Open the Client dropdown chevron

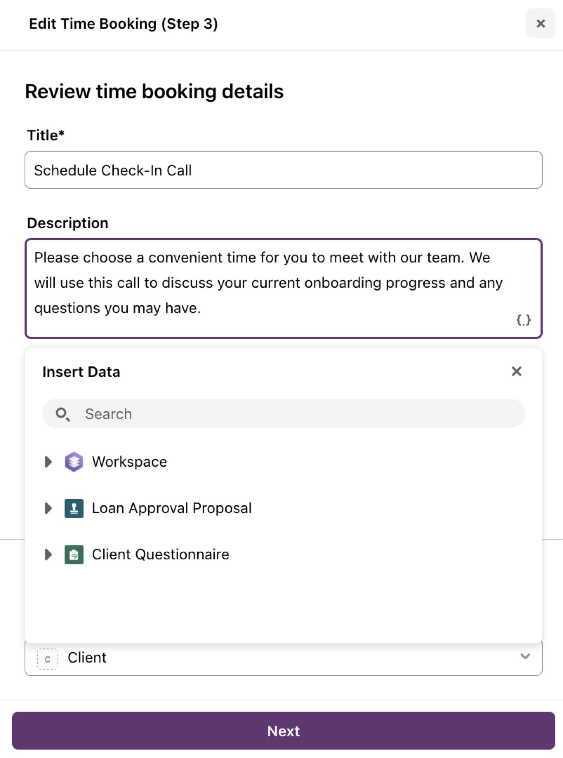pyautogui.click(x=525, y=656)
